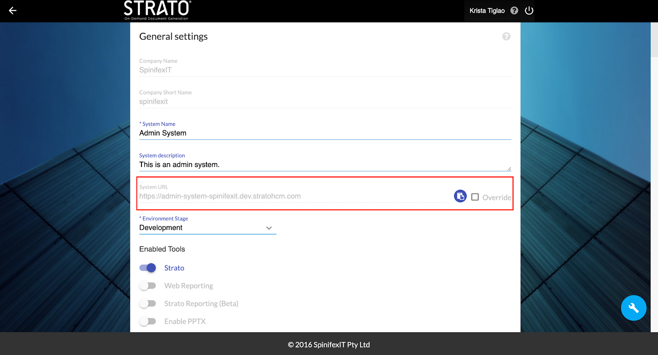
Task: Turn on Strato Reporting (Beta) switch
Action: point(148,304)
